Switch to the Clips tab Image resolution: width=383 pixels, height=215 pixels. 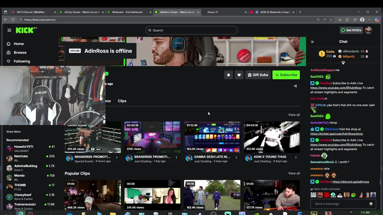[x=122, y=101]
